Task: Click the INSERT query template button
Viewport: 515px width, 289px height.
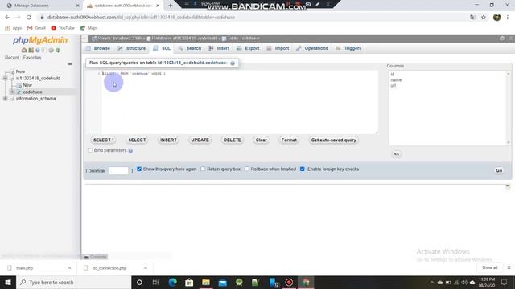Action: coord(168,140)
